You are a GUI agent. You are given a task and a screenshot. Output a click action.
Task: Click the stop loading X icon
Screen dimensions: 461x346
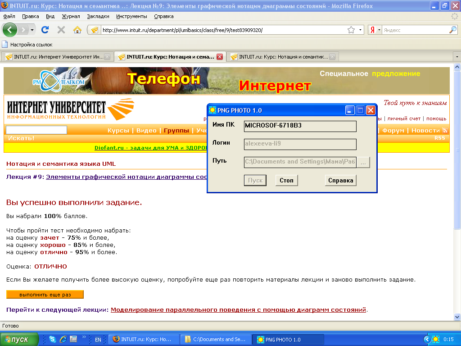tap(61, 30)
